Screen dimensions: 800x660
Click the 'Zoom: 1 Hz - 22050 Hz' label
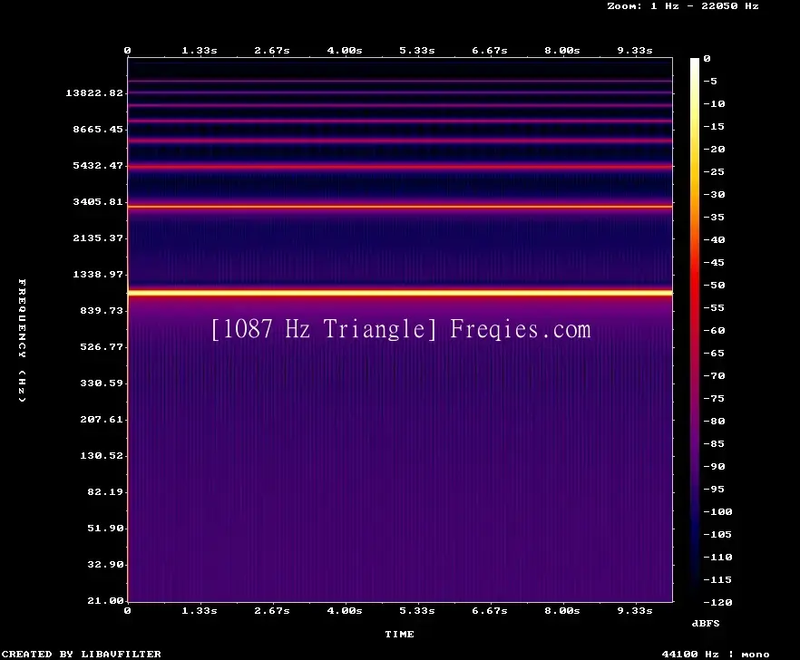pyautogui.click(x=683, y=6)
